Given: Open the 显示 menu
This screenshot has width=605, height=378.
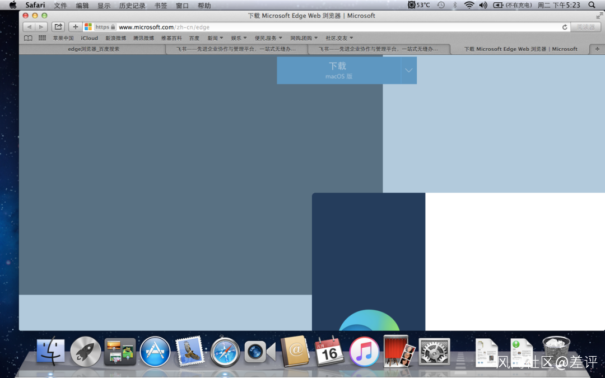Looking at the screenshot, I should (x=104, y=6).
